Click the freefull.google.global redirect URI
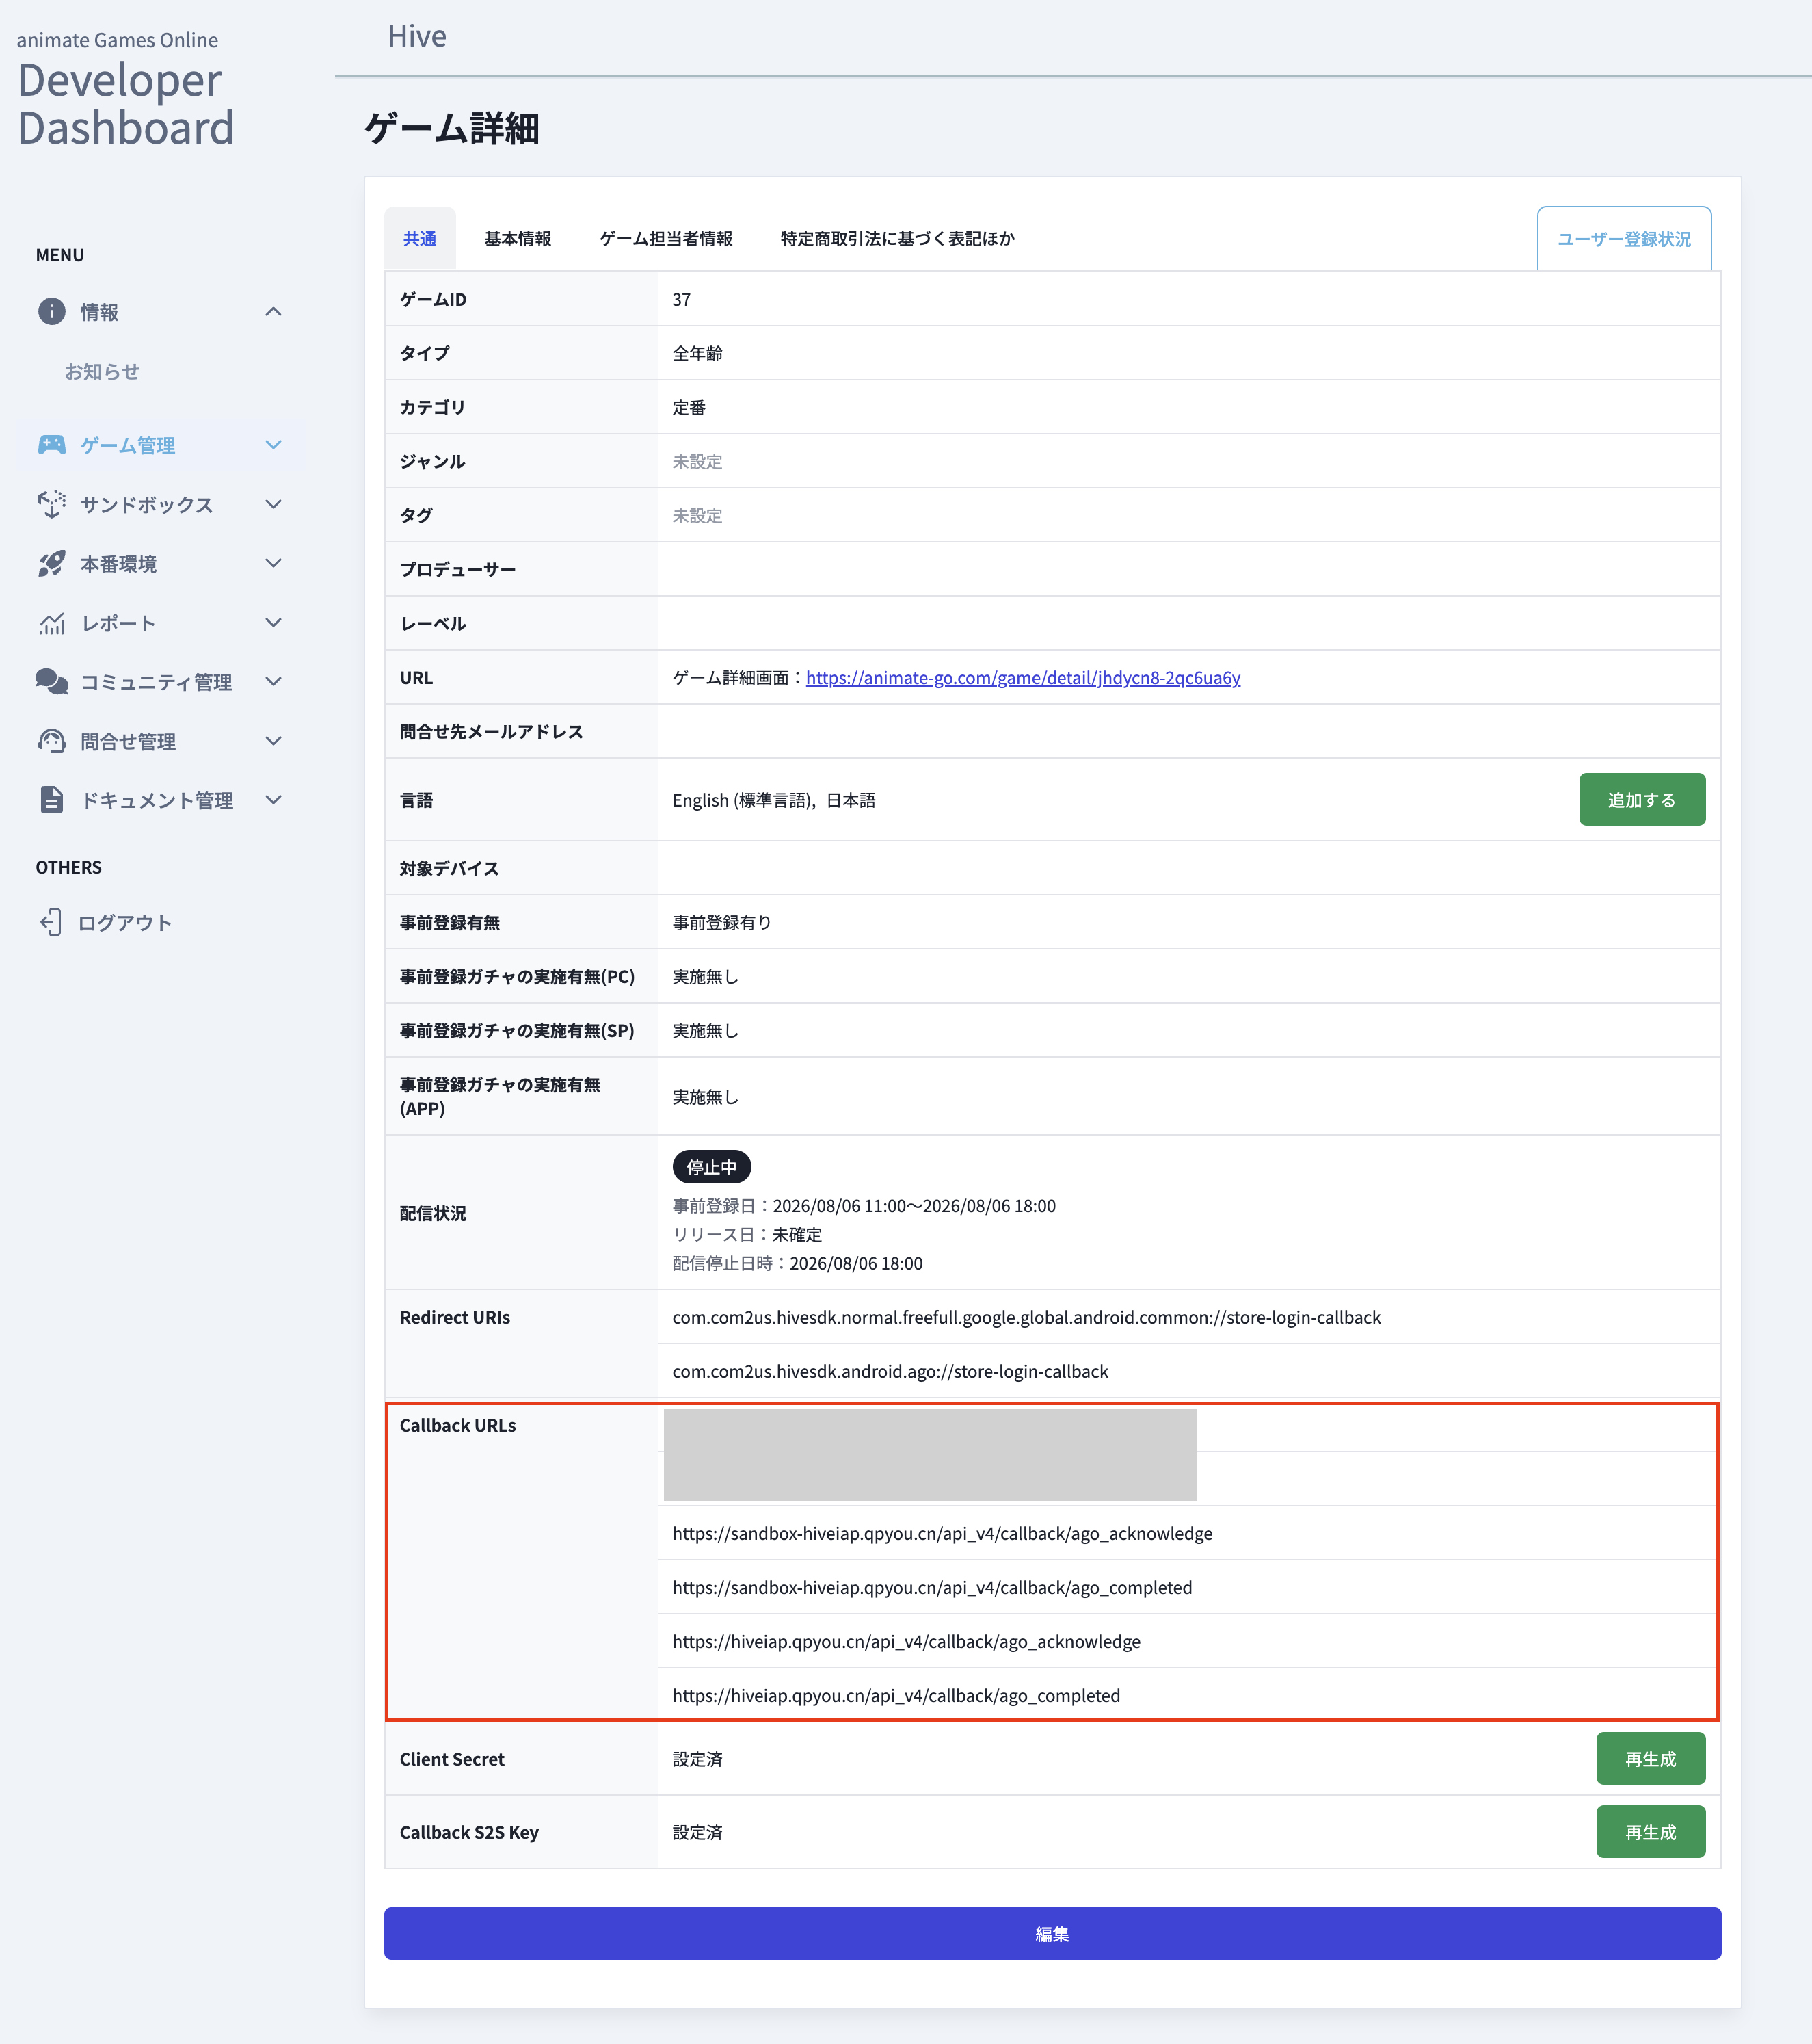 click(x=1026, y=1317)
